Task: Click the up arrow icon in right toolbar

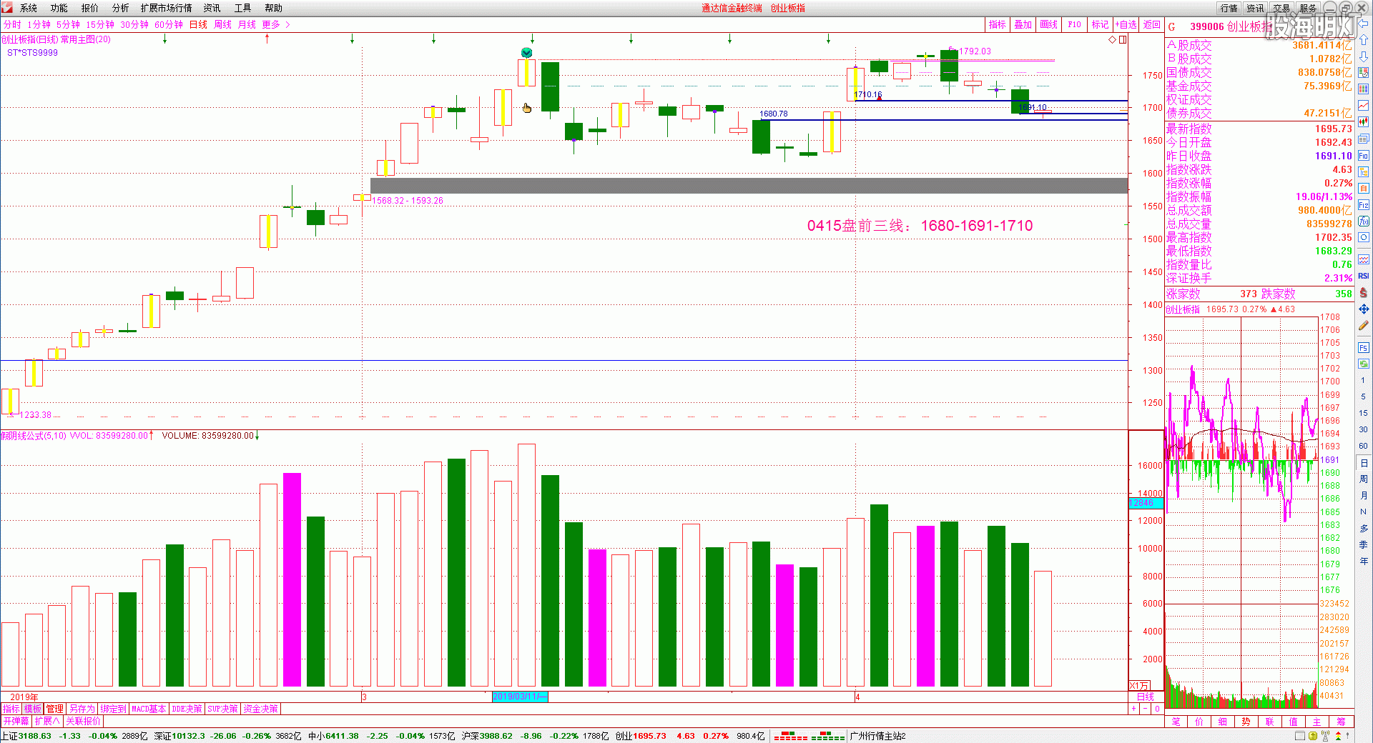Action: point(1364,40)
